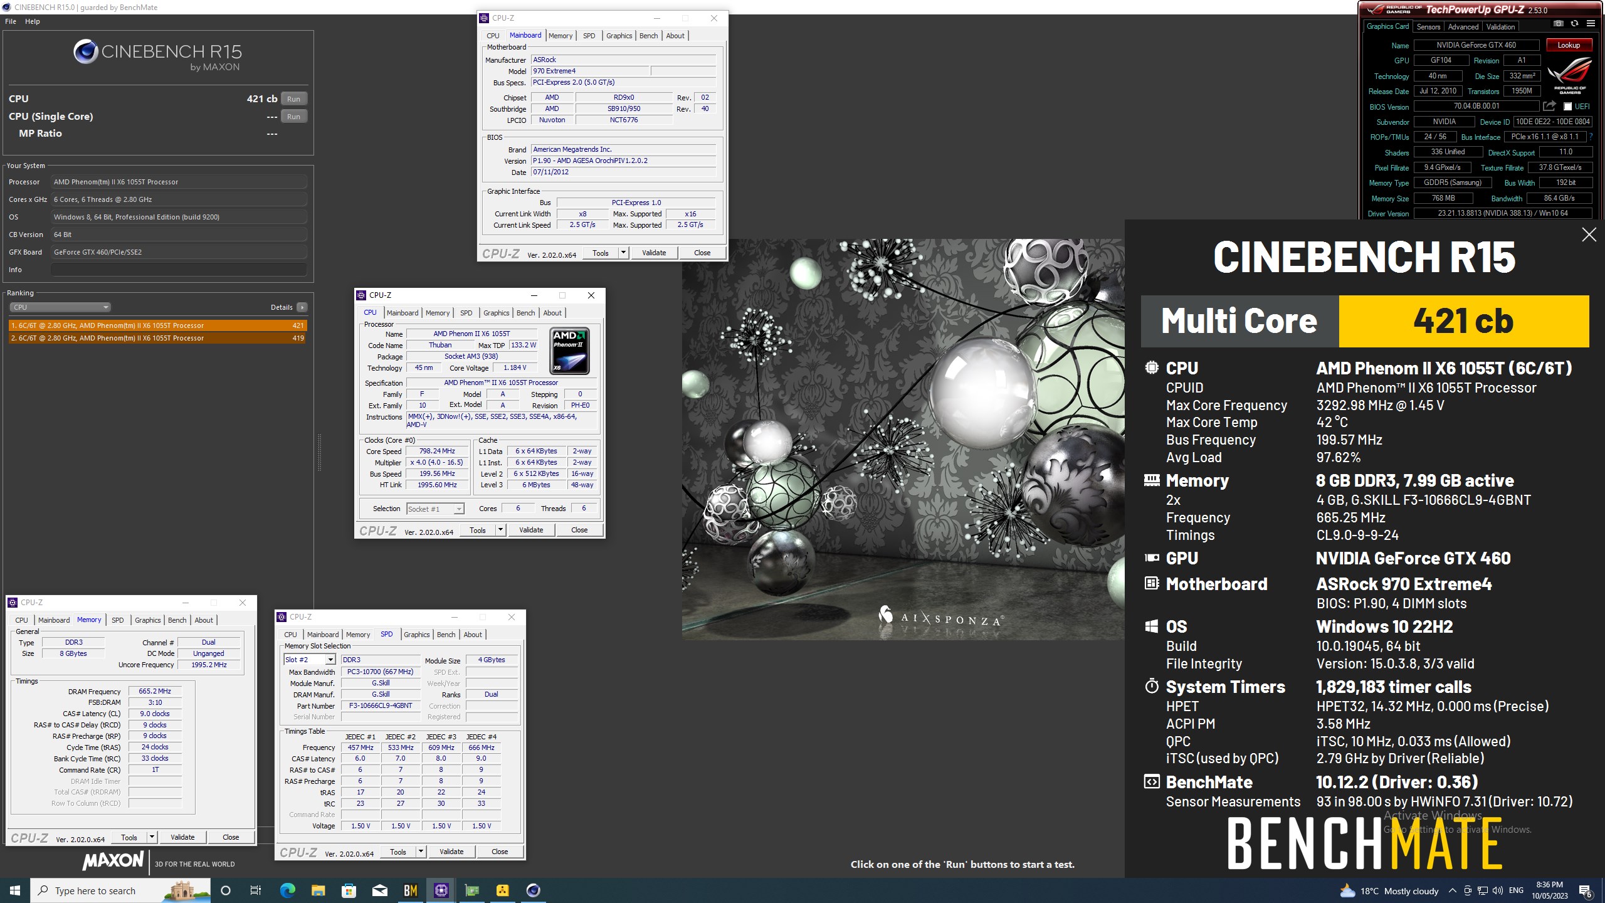Open the Help menu in Cinebench

click(33, 21)
